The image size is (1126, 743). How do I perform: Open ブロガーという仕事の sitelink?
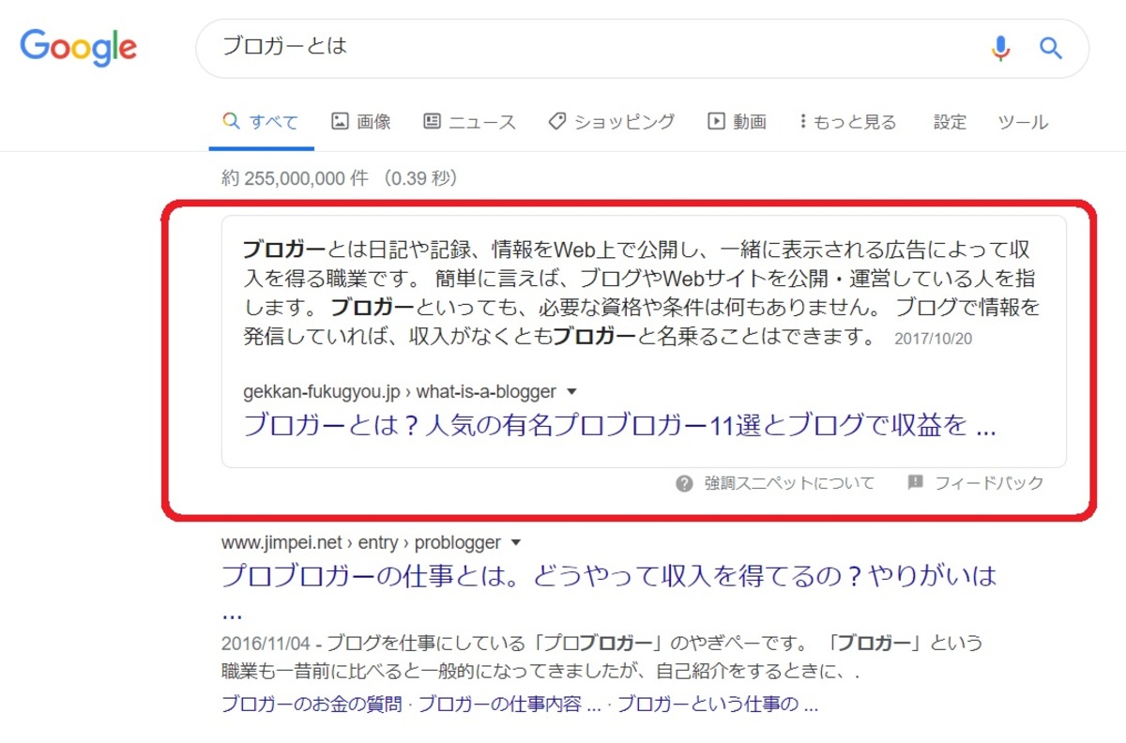pos(718,705)
